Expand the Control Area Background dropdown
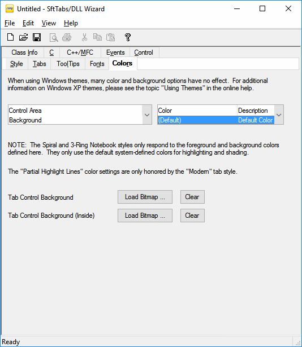Image resolution: width=302 pixels, height=347 pixels. point(147,115)
